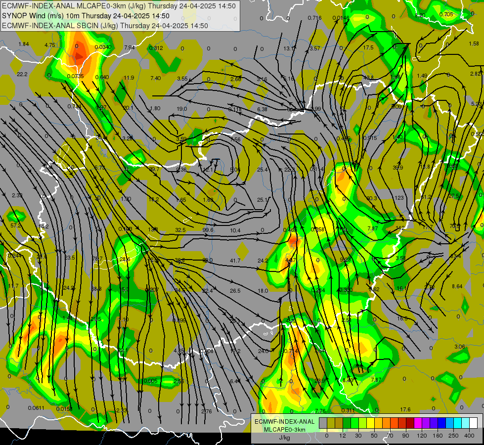
Task: Click the map value 17.5
Action: [368, 47]
